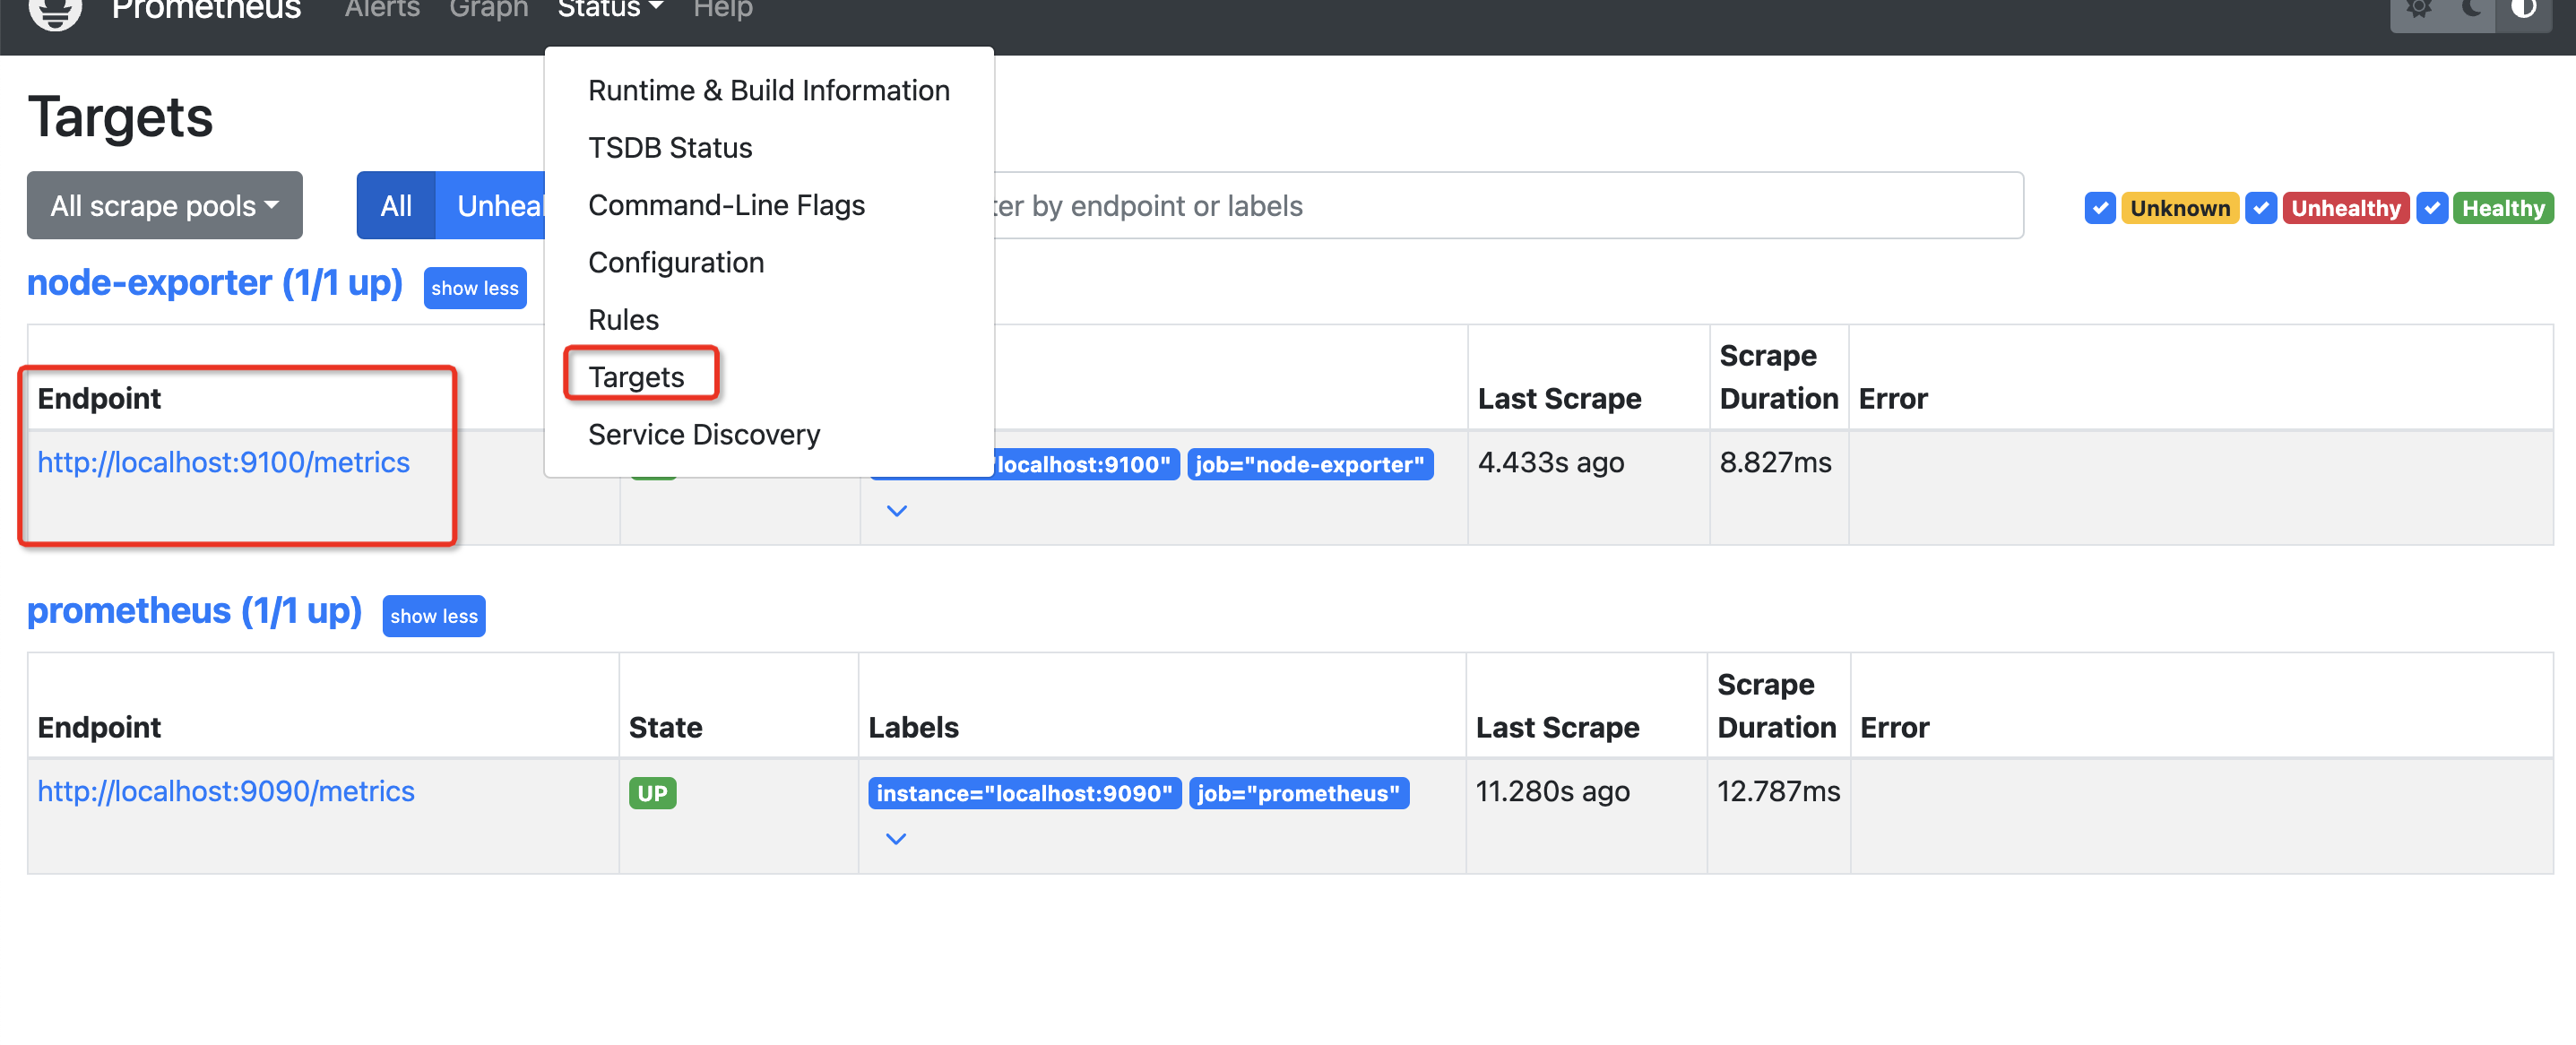Click the State column header in prometheus table

click(x=666, y=727)
